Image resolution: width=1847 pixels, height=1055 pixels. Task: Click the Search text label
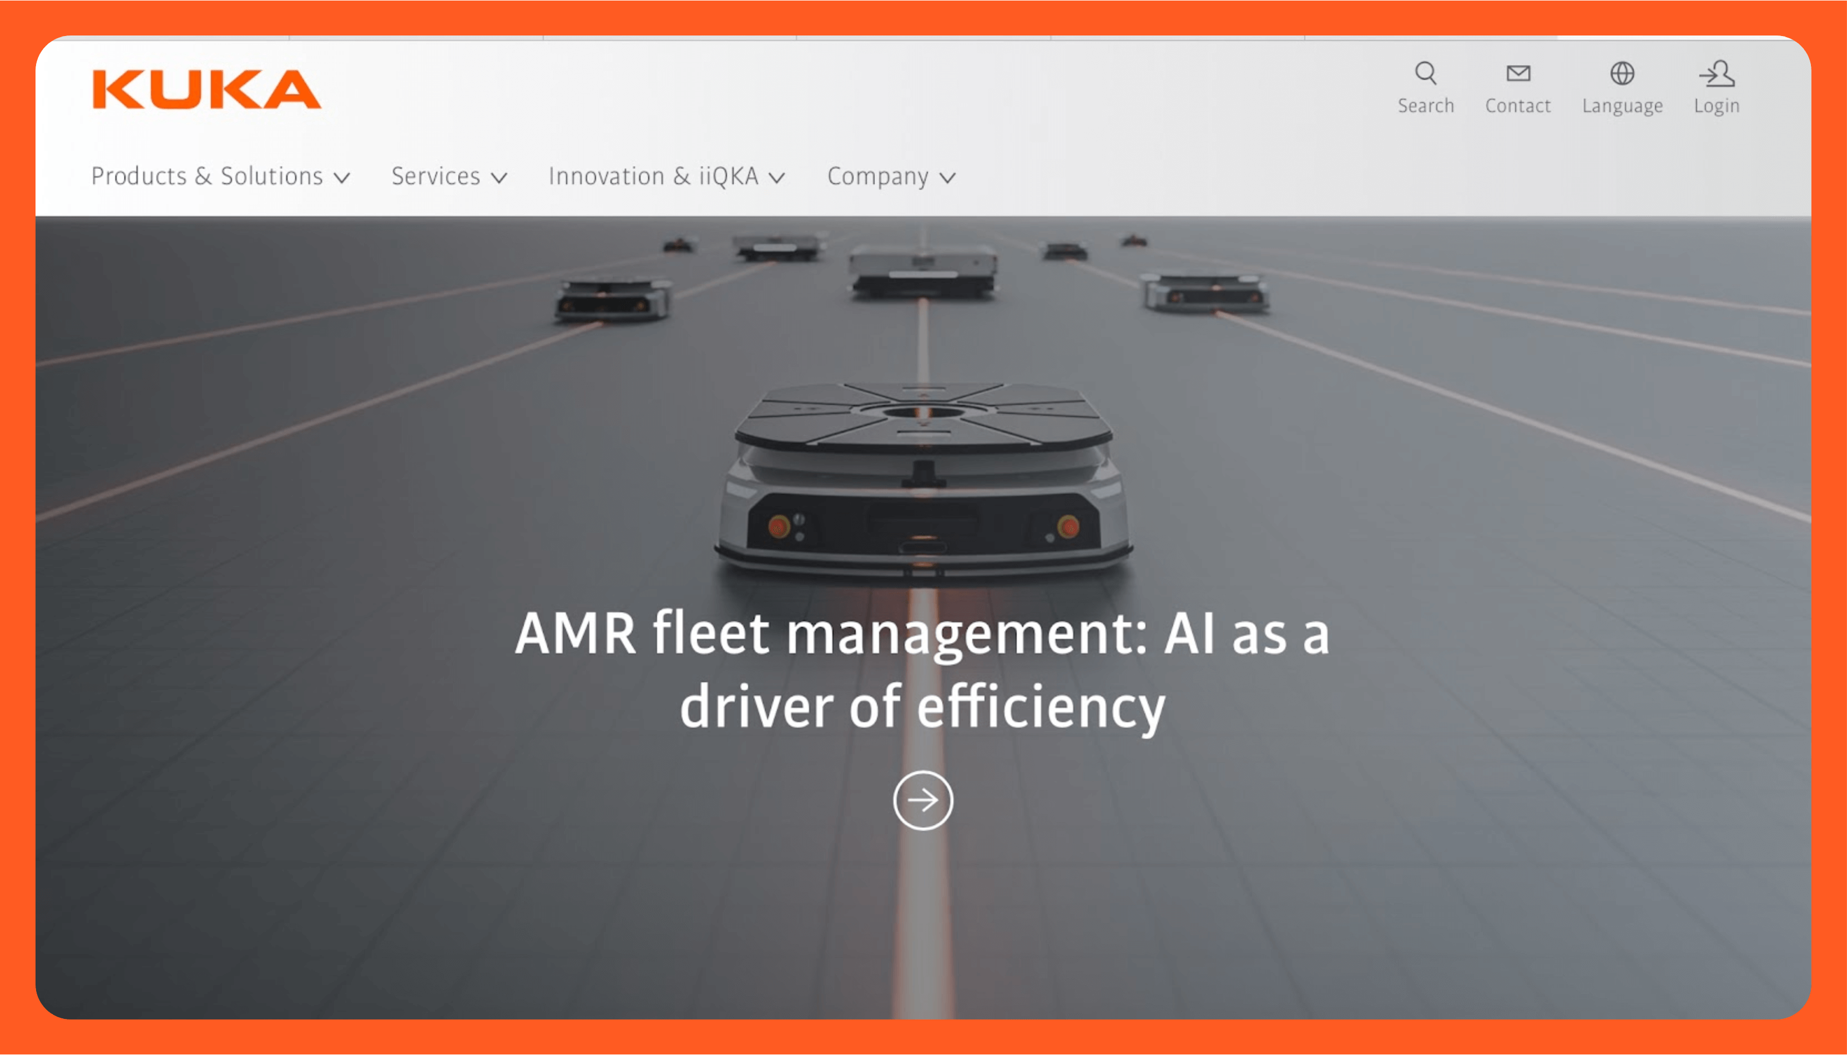tap(1425, 106)
